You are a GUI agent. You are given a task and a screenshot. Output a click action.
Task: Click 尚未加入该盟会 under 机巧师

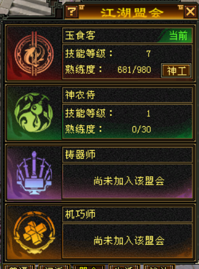point(129,240)
